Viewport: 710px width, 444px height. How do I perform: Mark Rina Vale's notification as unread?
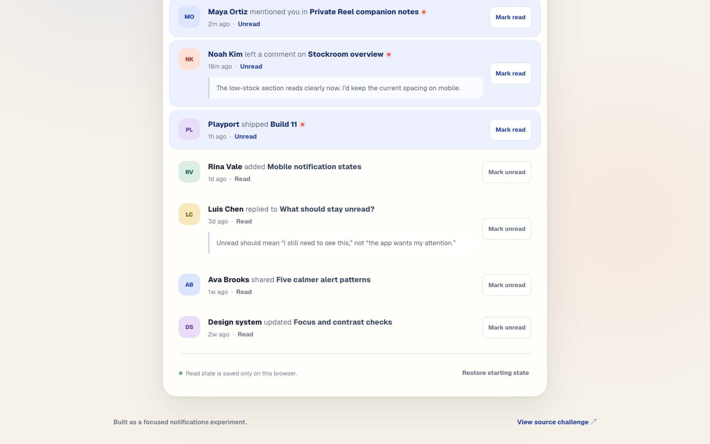[507, 172]
